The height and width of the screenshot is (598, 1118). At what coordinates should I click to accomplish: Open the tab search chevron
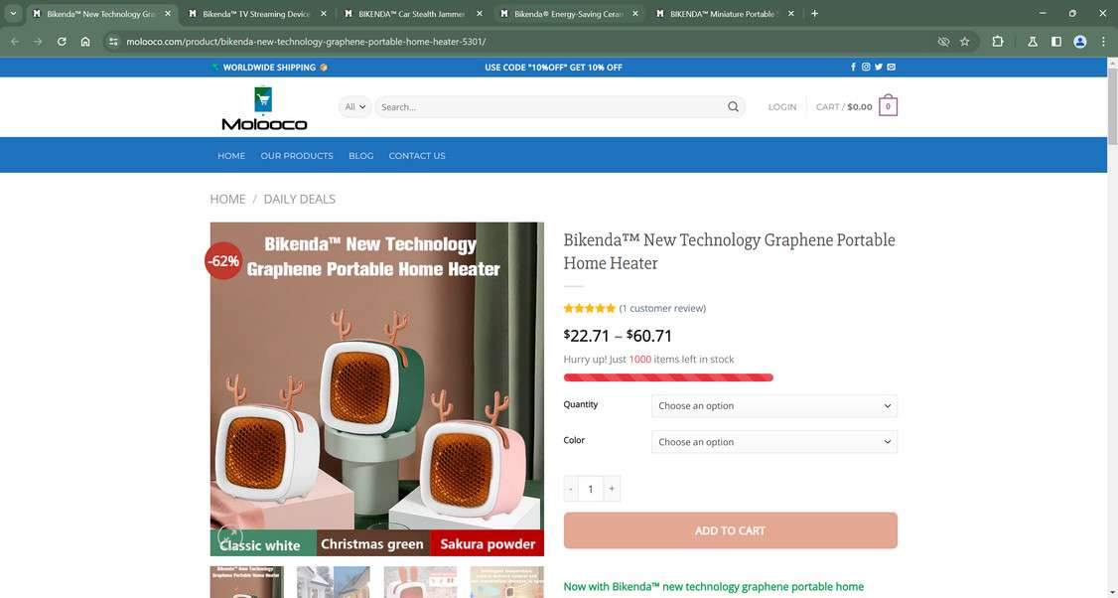pos(13,14)
